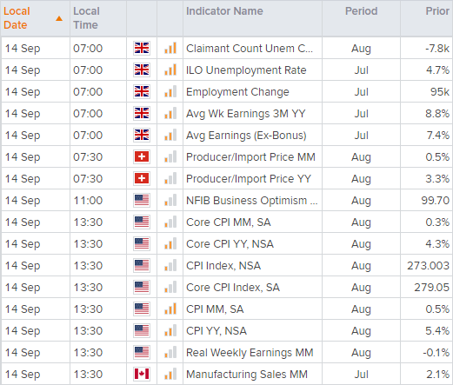Viewport: 453px width, 385px height.
Task: Select the Avg Wk Earnings 3M YY row
Action: (226, 113)
